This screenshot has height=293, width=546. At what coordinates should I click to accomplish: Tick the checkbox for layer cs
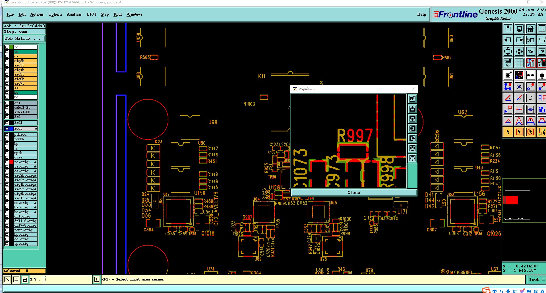[x=7, y=56]
